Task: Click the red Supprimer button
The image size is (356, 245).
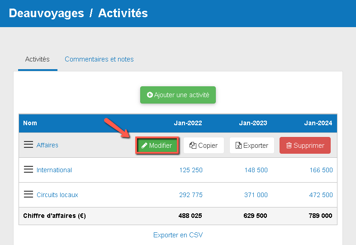Action: [x=305, y=146]
